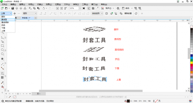Add a new document tab with plus

tap(35, 18)
